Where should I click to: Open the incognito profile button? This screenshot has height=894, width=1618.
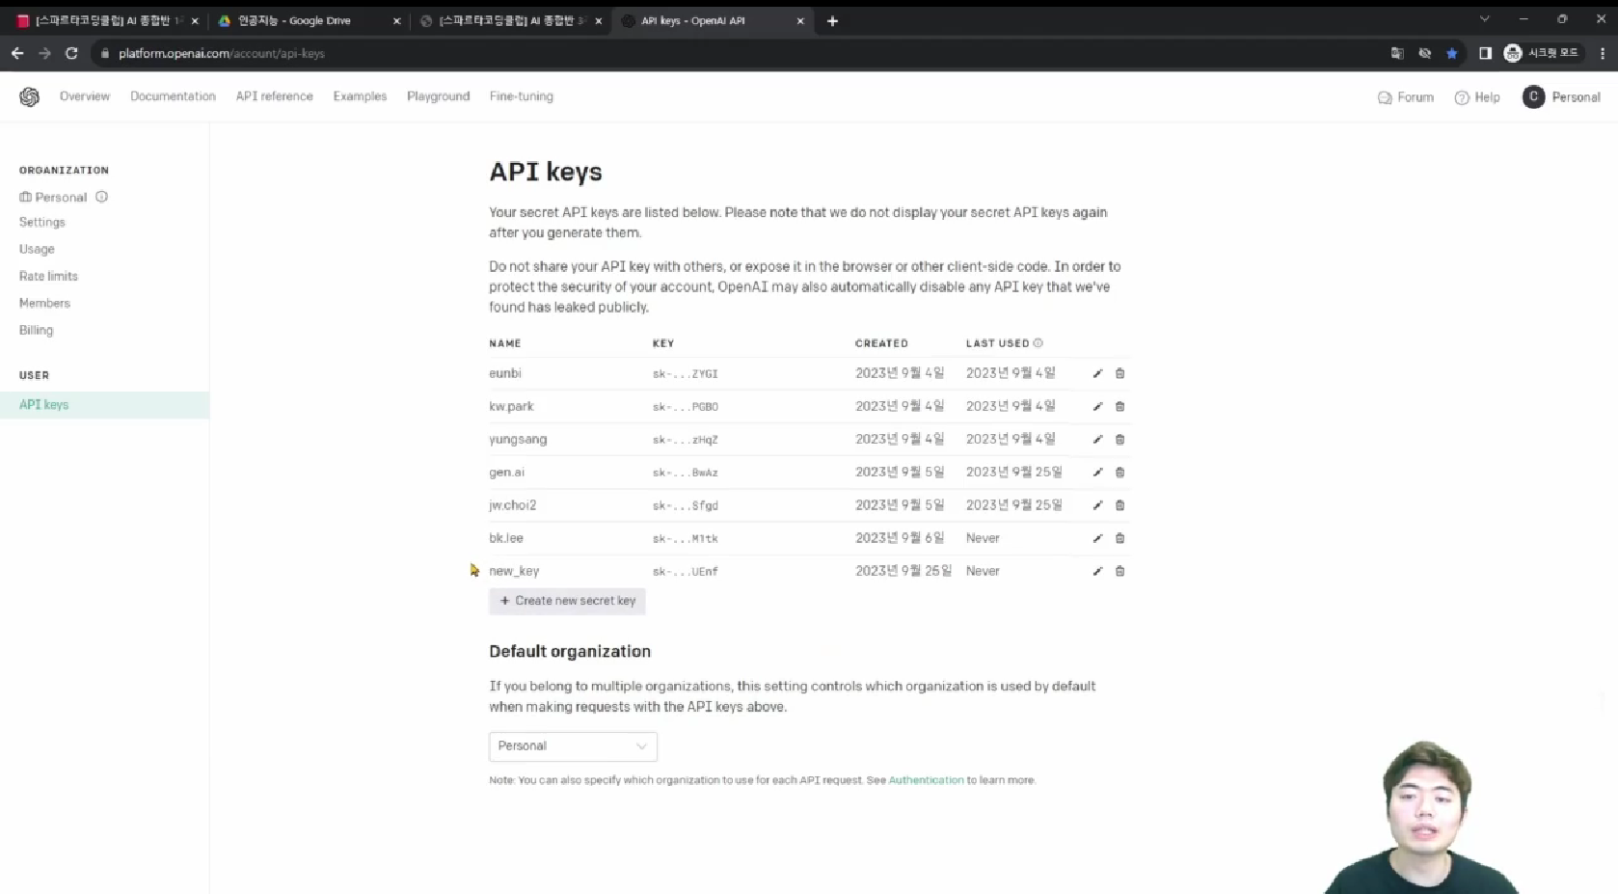pyautogui.click(x=1542, y=53)
